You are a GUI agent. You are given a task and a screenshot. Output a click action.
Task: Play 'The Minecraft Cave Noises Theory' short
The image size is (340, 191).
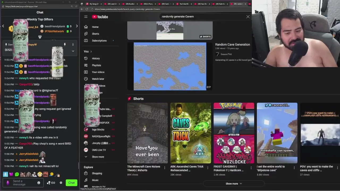[147, 133]
